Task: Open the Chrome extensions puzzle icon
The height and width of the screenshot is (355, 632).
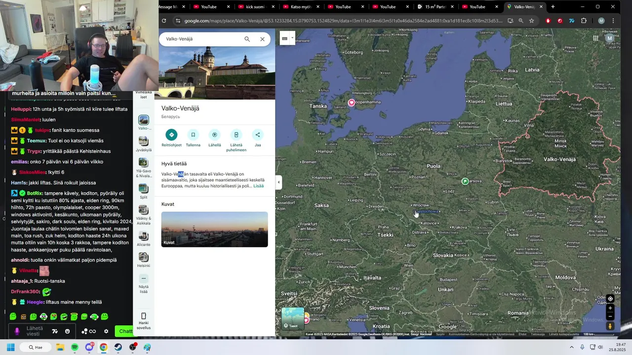Action: pyautogui.click(x=584, y=21)
